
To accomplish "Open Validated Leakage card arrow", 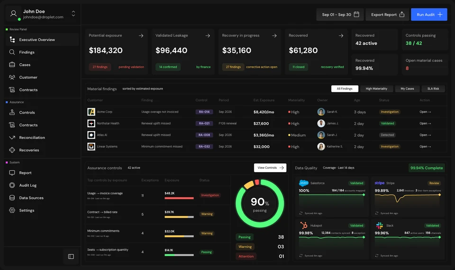I will [208, 35].
